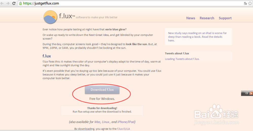Click the green padlock security icon
Viewport: 253px width, 131px height.
[20, 3]
